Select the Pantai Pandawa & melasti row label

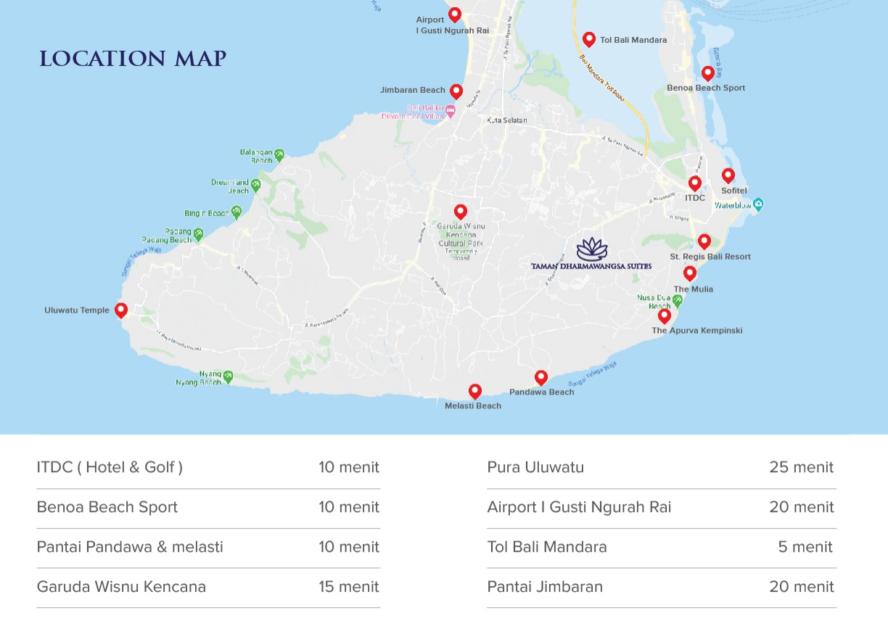pos(130,547)
